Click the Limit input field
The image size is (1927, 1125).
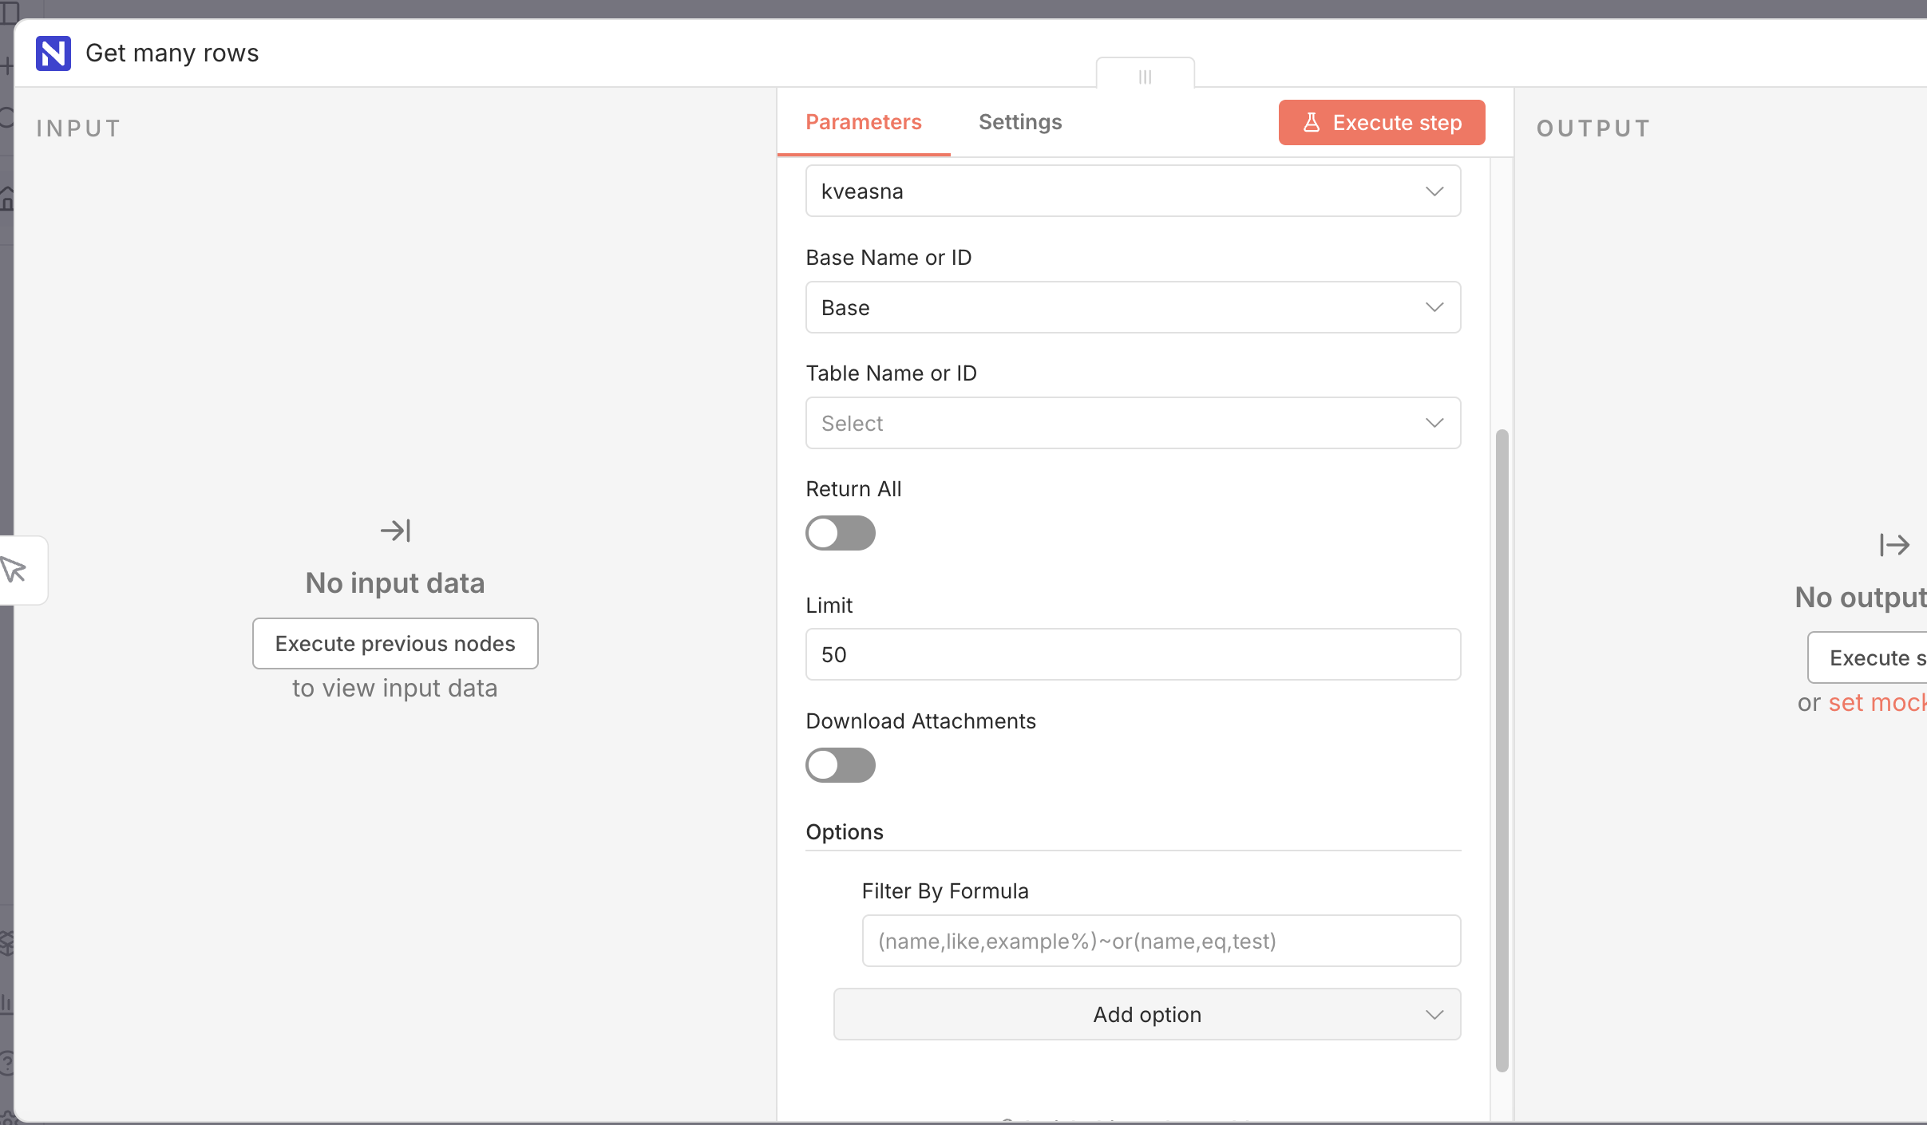(1133, 654)
